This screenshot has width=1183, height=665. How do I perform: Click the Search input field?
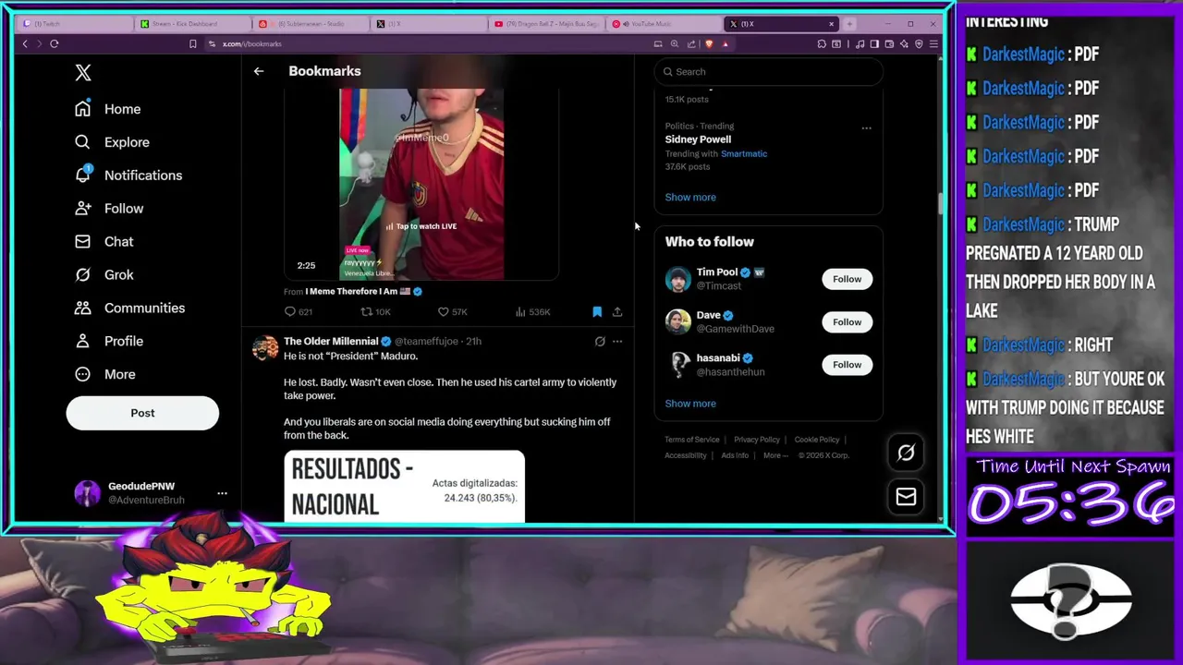click(x=769, y=72)
